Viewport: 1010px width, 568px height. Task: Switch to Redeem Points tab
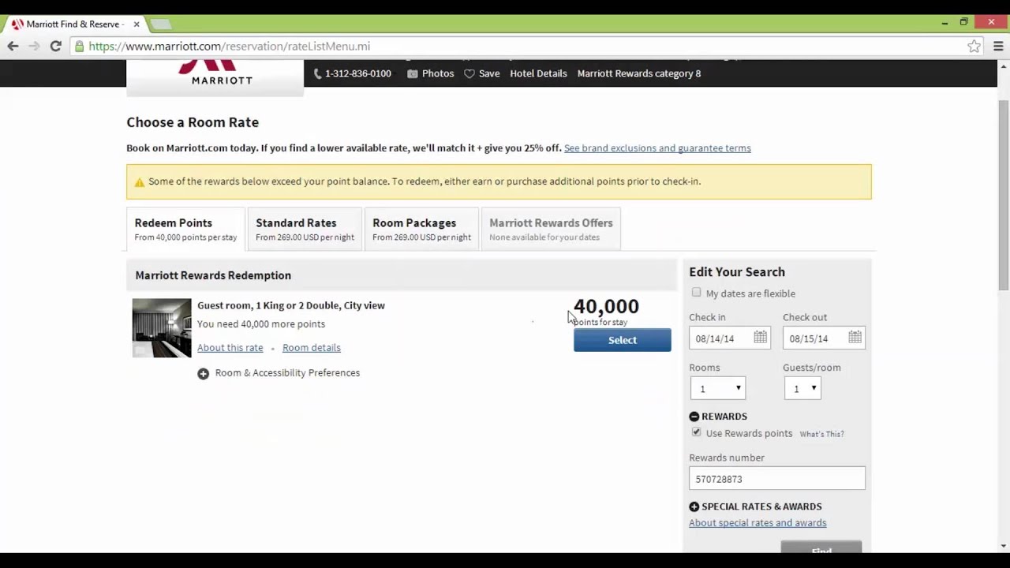(x=185, y=229)
